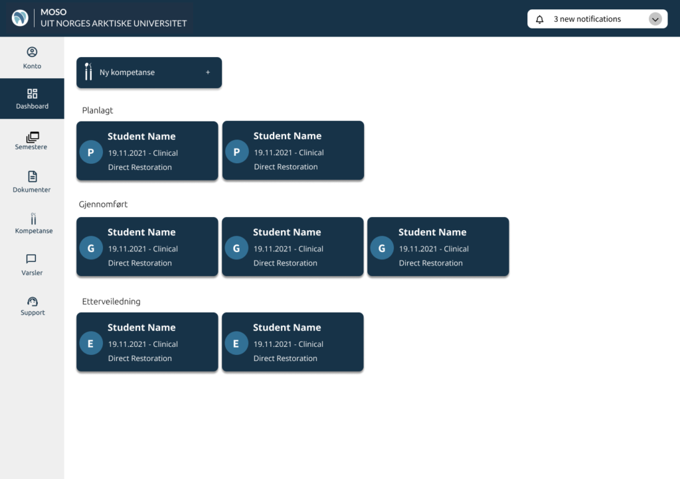Open the 3 new notifications box
680x479 pixels.
pyautogui.click(x=597, y=19)
